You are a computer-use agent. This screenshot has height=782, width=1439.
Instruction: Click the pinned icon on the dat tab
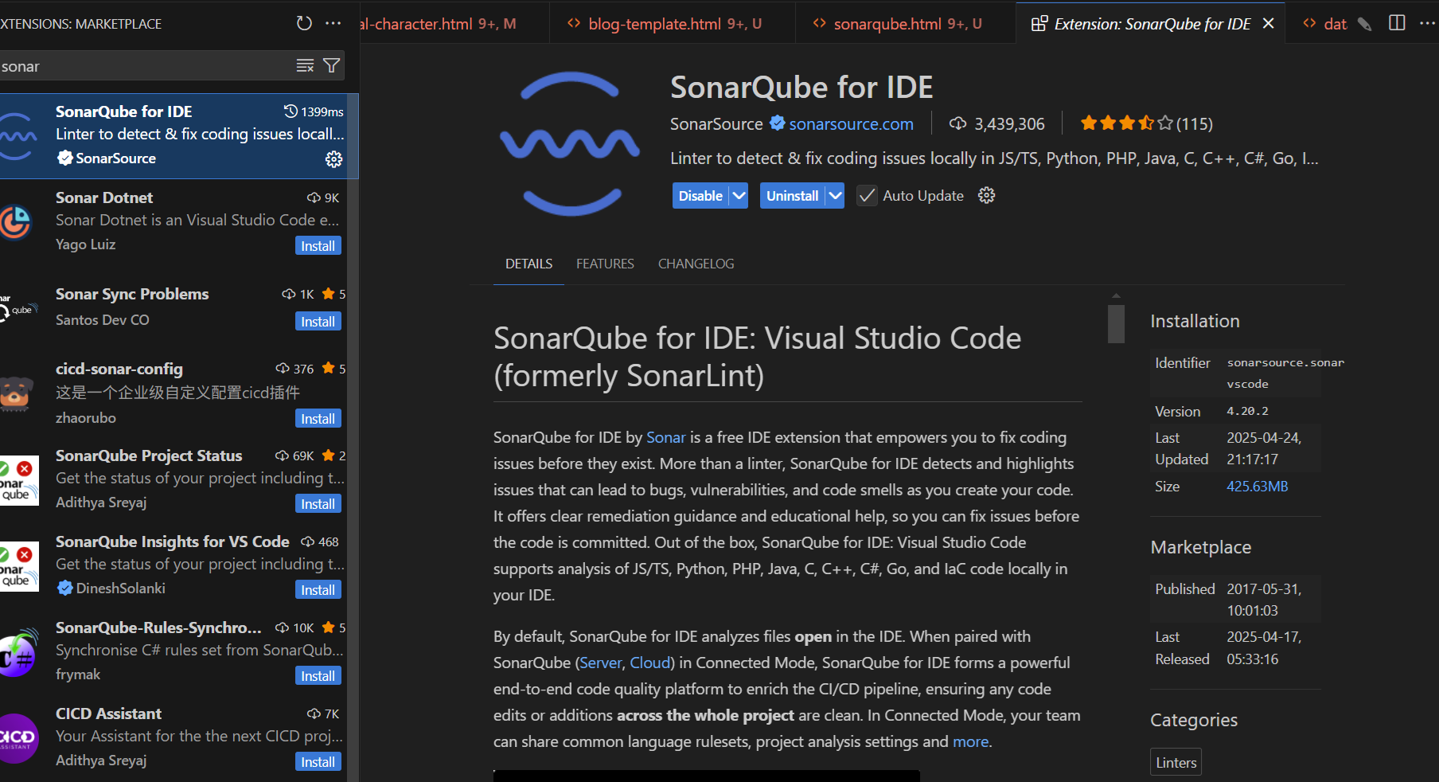(x=1364, y=24)
